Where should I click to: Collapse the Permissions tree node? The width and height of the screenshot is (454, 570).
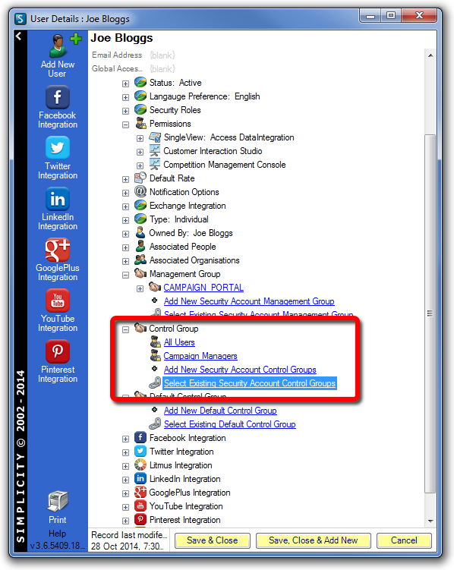coord(125,124)
